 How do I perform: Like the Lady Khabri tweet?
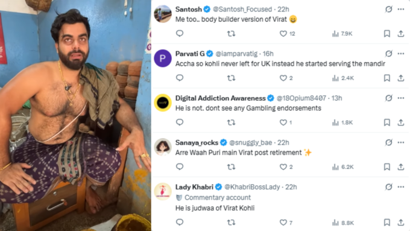[x=286, y=223]
